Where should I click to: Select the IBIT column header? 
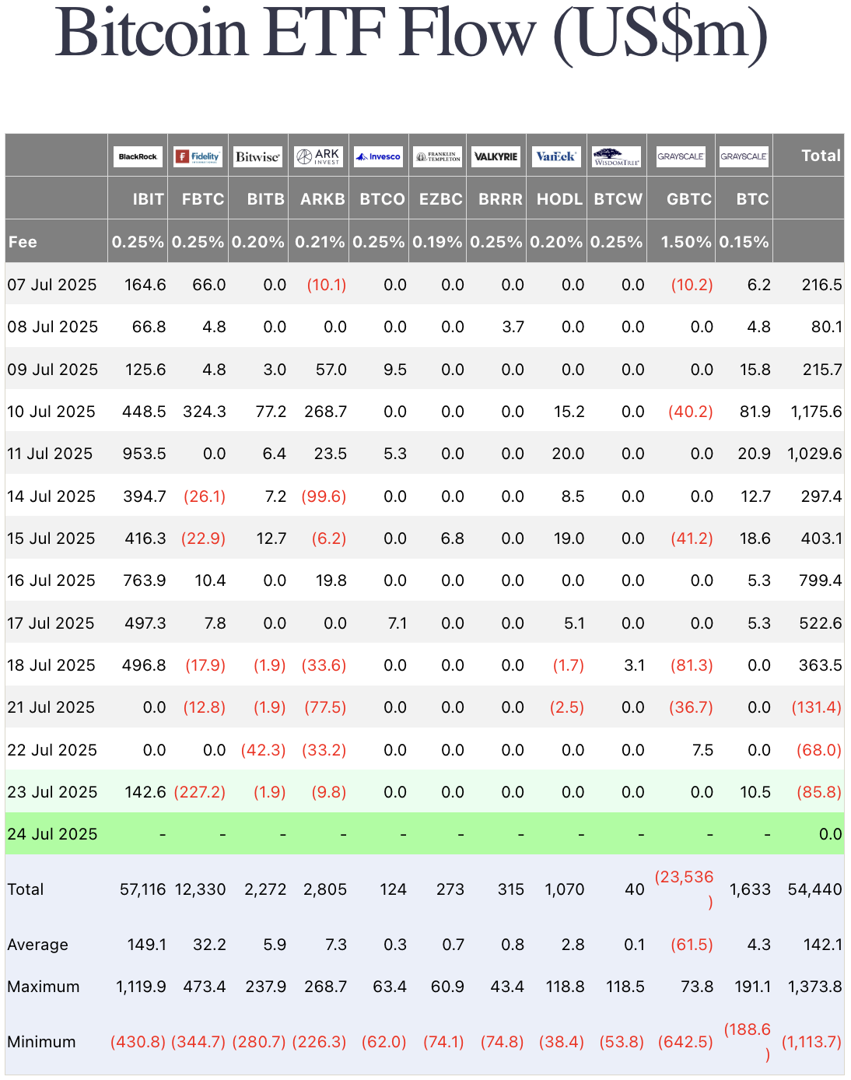click(148, 199)
